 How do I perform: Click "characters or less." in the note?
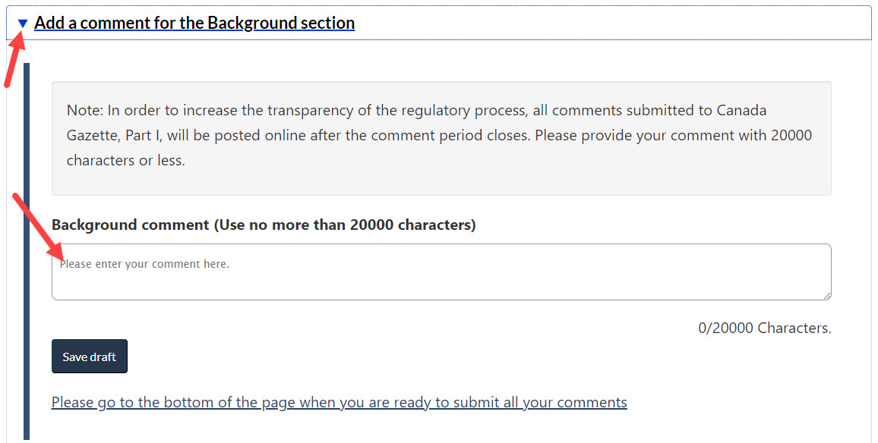(125, 161)
